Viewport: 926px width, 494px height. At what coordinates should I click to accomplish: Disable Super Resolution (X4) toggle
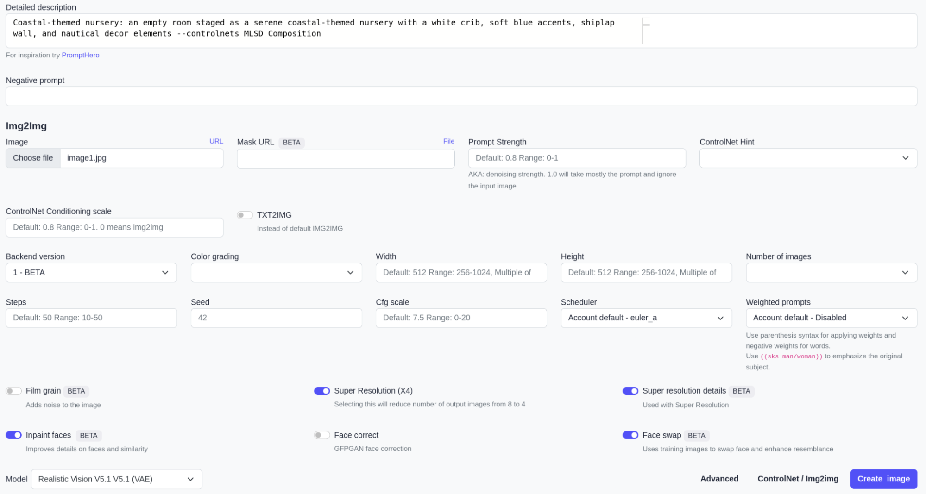[321, 391]
